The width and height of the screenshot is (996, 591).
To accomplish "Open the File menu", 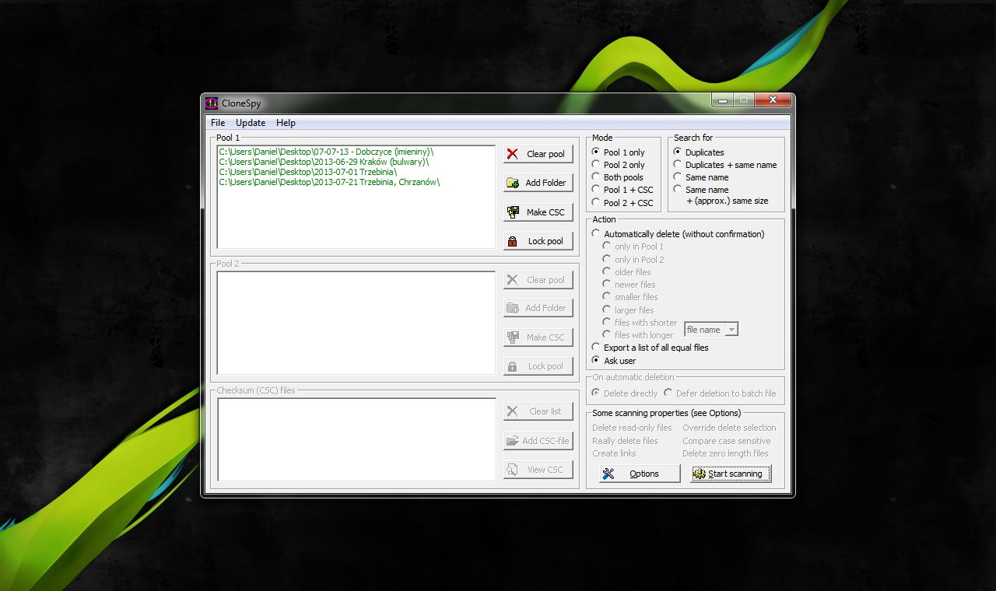I will (x=218, y=123).
